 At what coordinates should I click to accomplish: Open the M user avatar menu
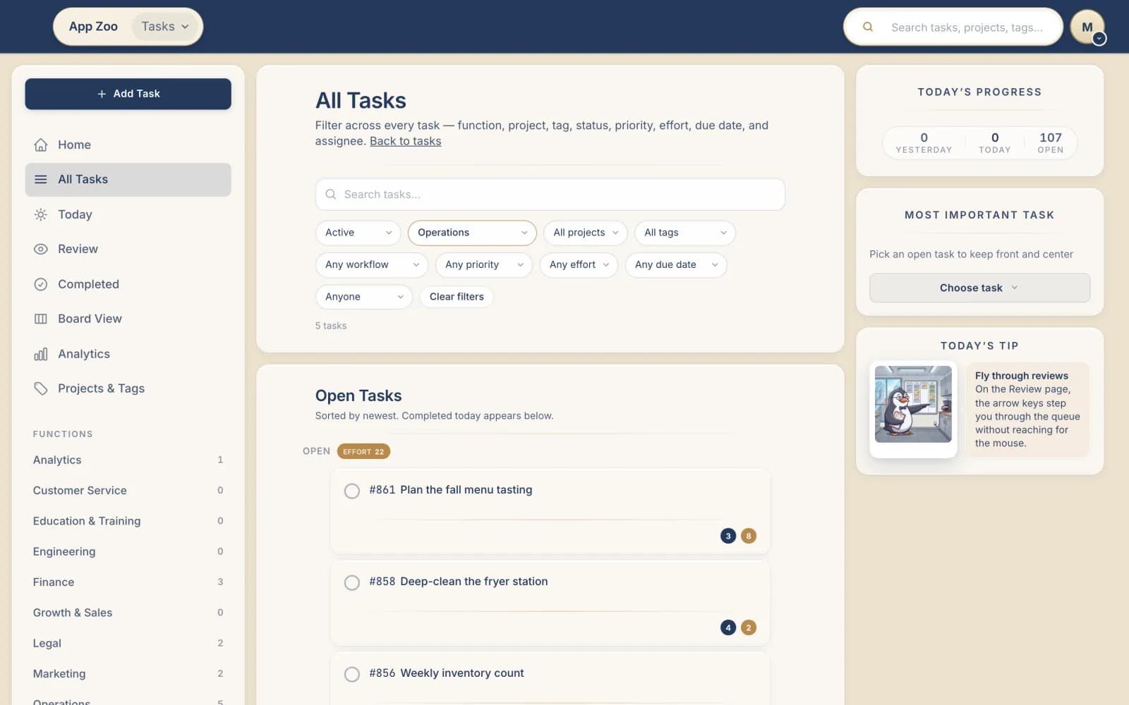pos(1087,27)
